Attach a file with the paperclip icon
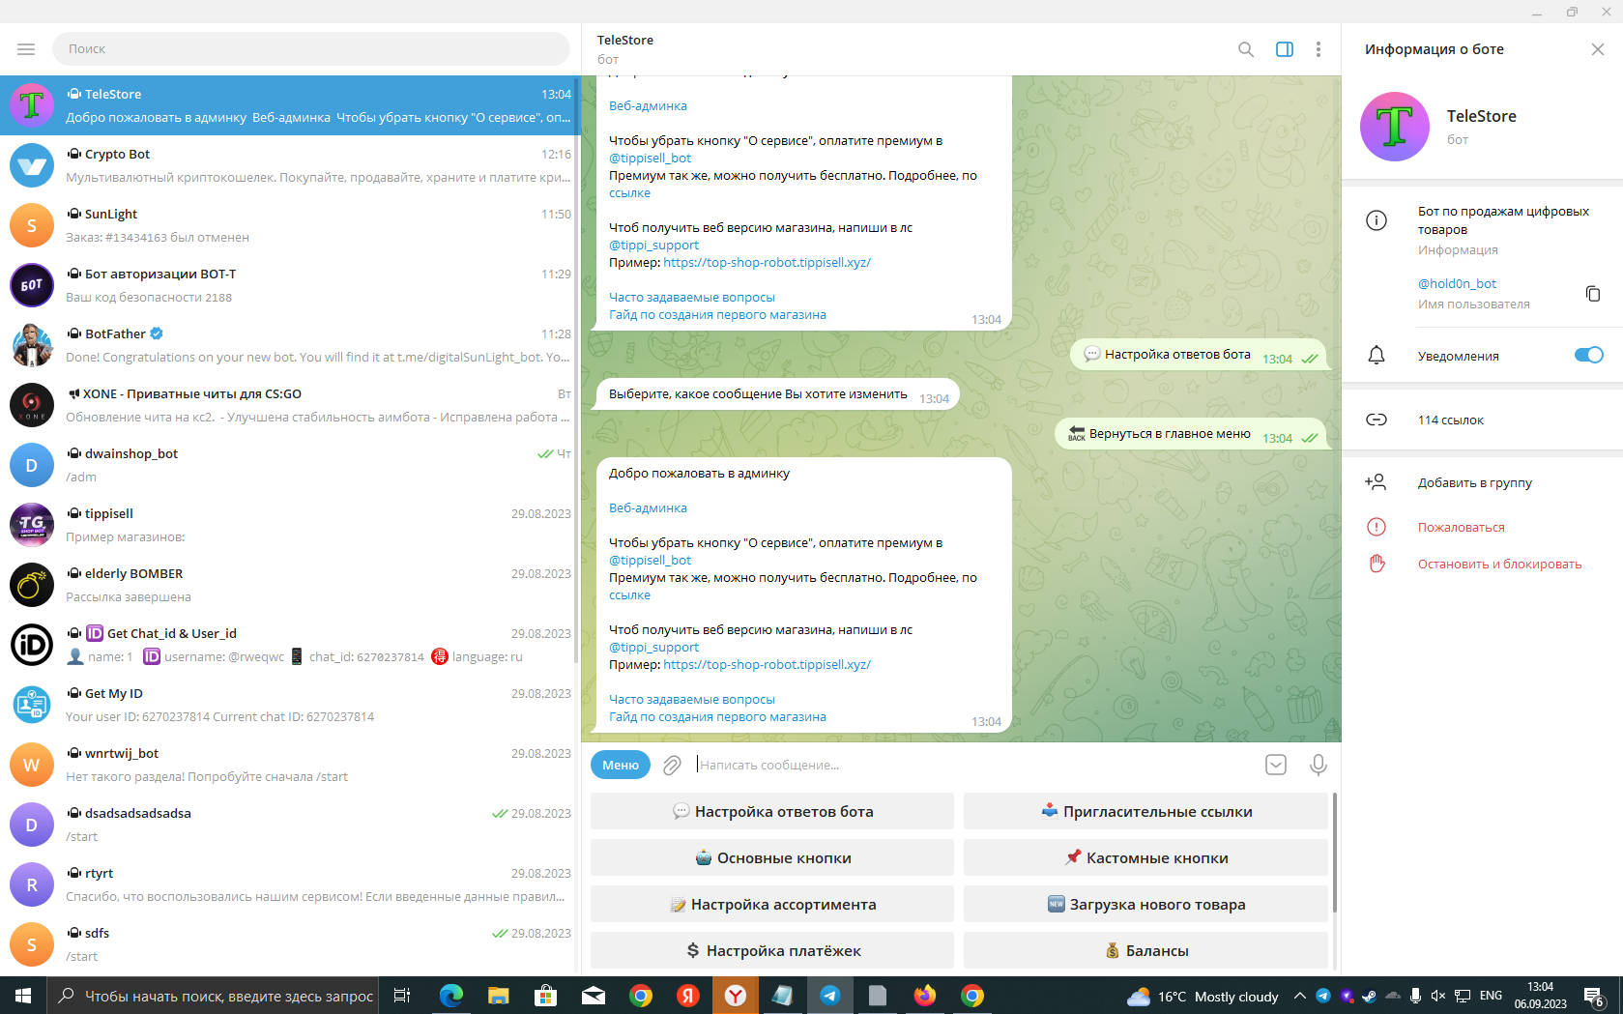The height and width of the screenshot is (1014, 1623). click(x=672, y=766)
